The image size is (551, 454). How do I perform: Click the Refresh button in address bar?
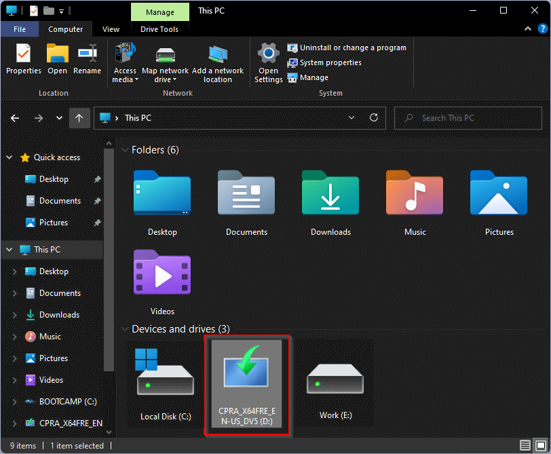(x=373, y=117)
